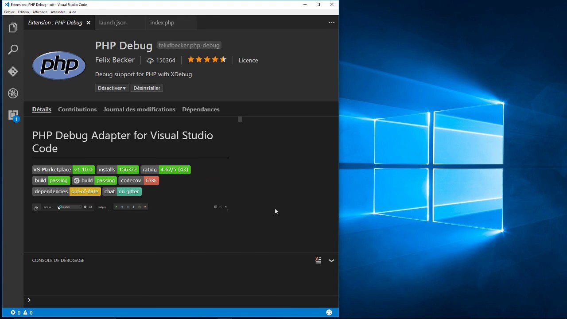Screen dimensions: 567x319
Task: Click the feedback smiley icon
Action: coord(329,312)
